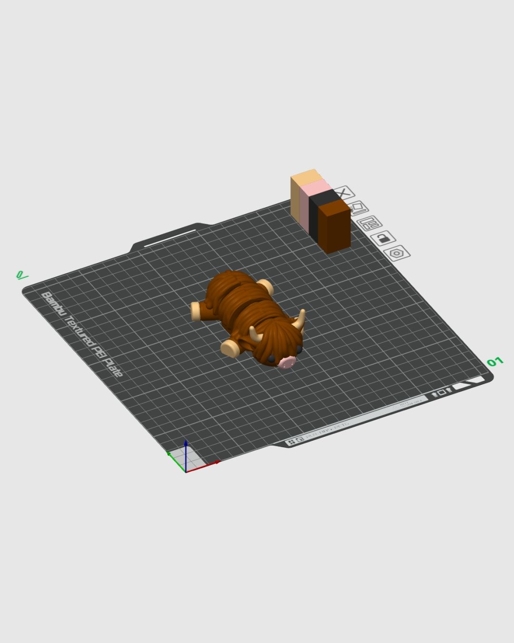
Task: Toggle the plate lock padlock icon
Action: click(x=383, y=238)
